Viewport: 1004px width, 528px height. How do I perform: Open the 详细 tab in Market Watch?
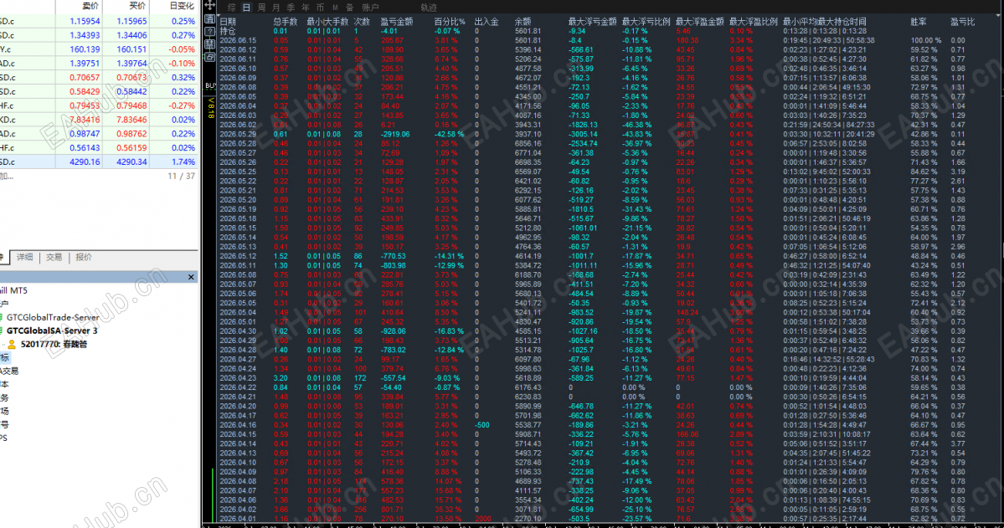[25, 257]
